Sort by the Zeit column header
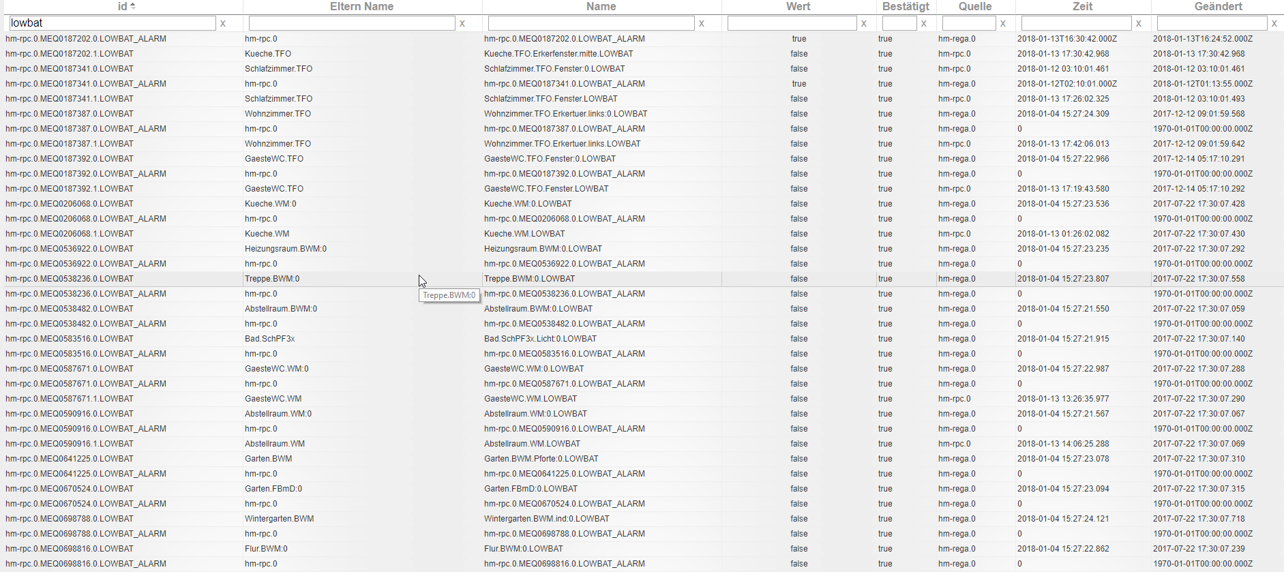Screen dimensions: 1284x572 1082,6
